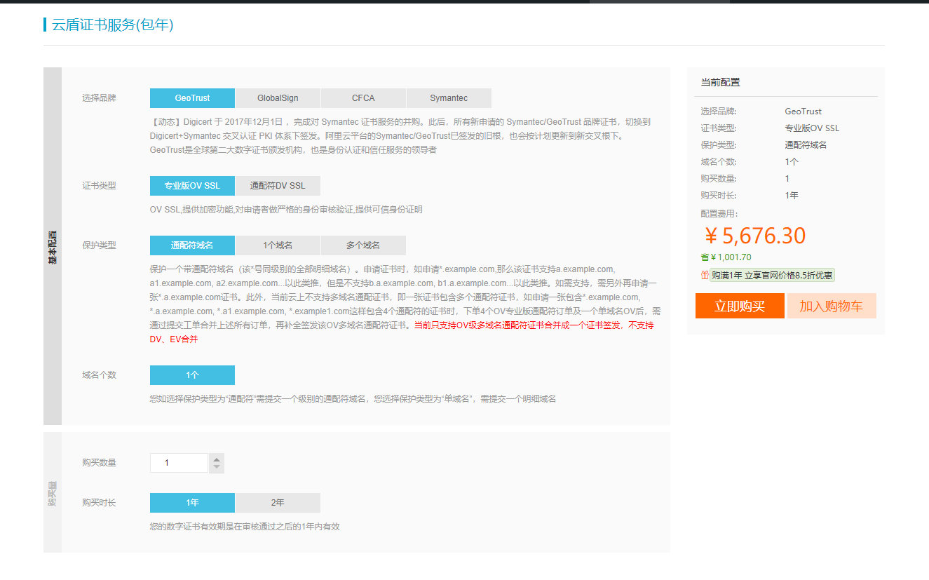Image resolution: width=929 pixels, height=580 pixels.
Task: Open the 购买量 side section tab
Action: [53, 492]
